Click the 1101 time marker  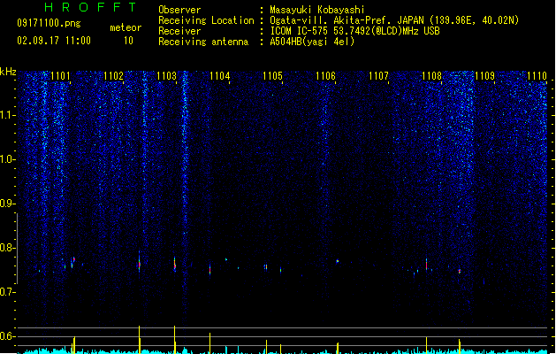61,76
